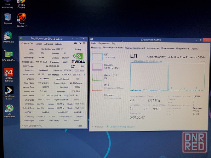Screen dimensions: 211x158
Task: Click the NVIDIA logo in GPU-Z
Action: 78,58
